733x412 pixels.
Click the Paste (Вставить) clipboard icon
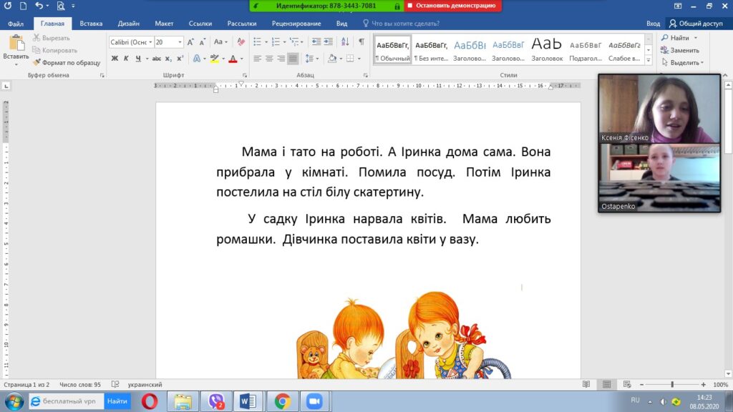16,43
